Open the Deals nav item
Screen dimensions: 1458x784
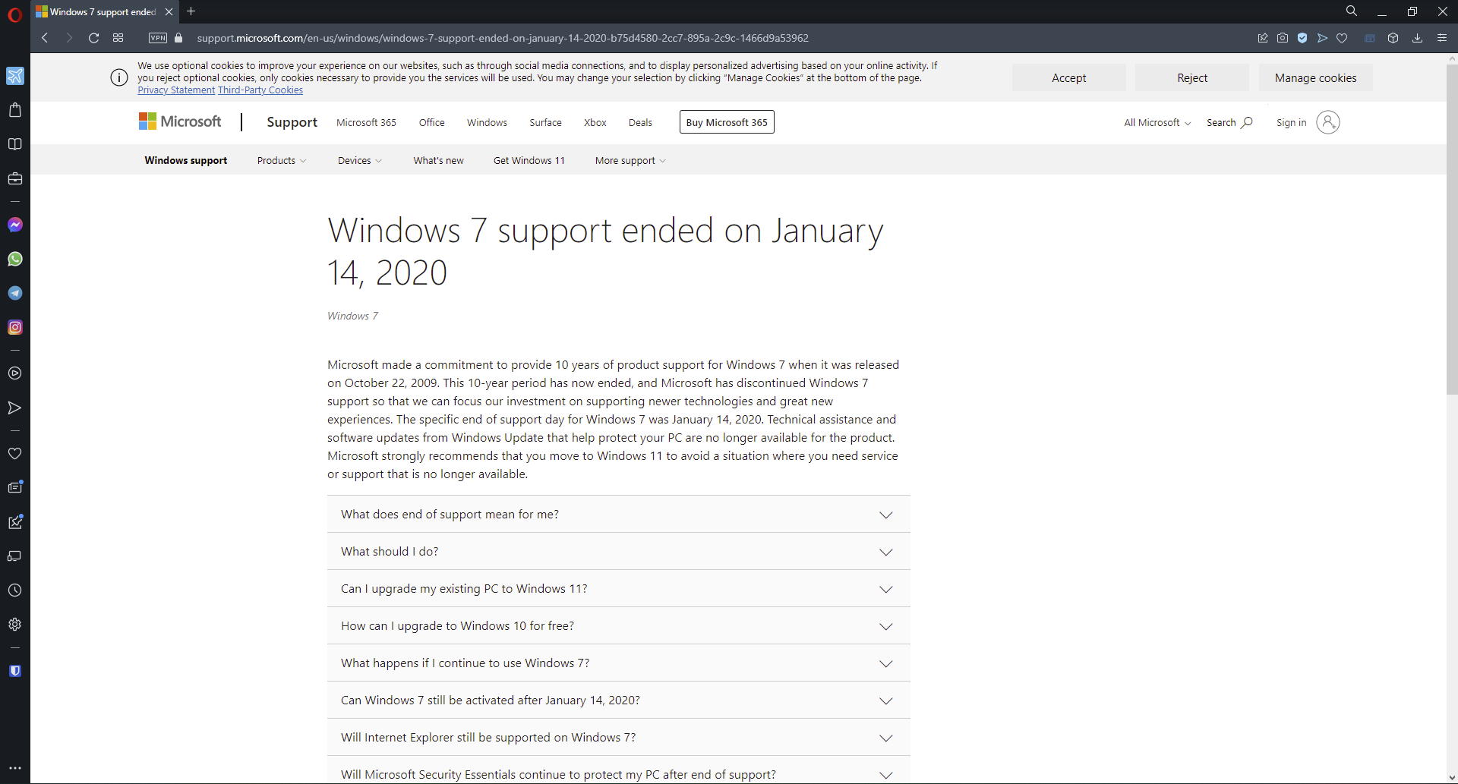click(640, 123)
